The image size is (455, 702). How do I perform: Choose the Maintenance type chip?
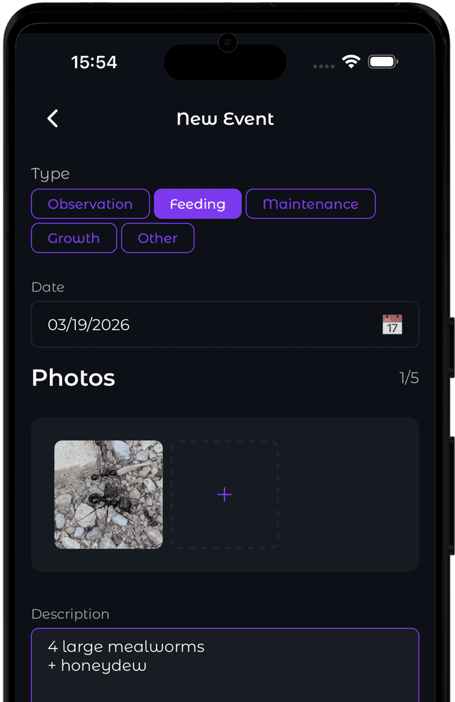(x=311, y=204)
